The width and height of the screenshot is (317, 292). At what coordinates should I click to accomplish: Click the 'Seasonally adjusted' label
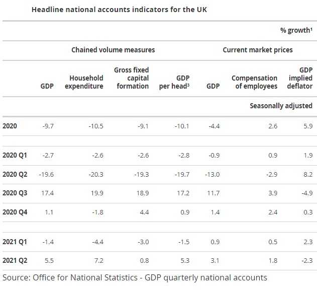pos(281,106)
